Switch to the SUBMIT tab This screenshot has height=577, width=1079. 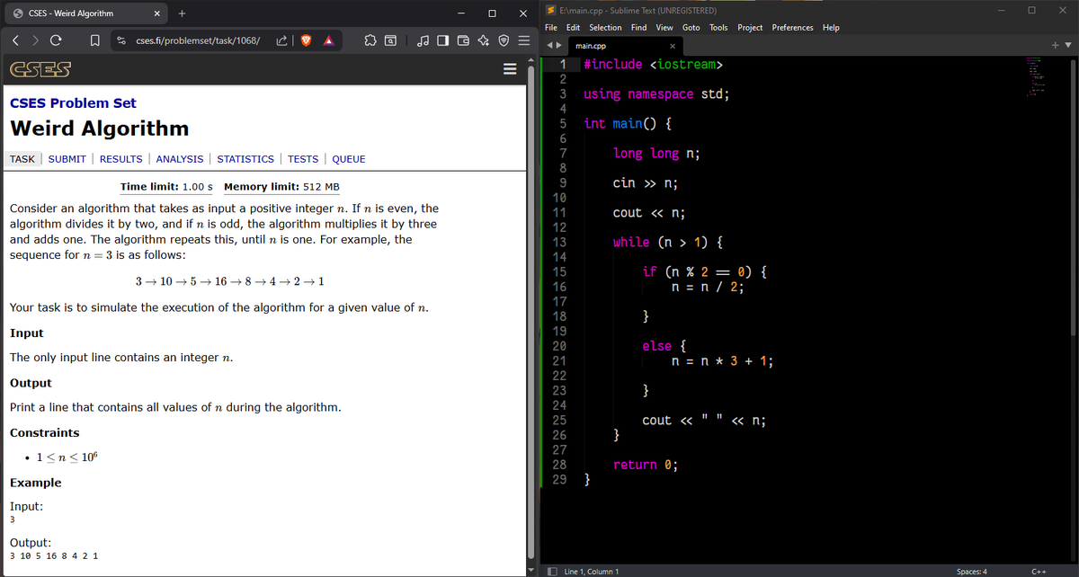67,159
